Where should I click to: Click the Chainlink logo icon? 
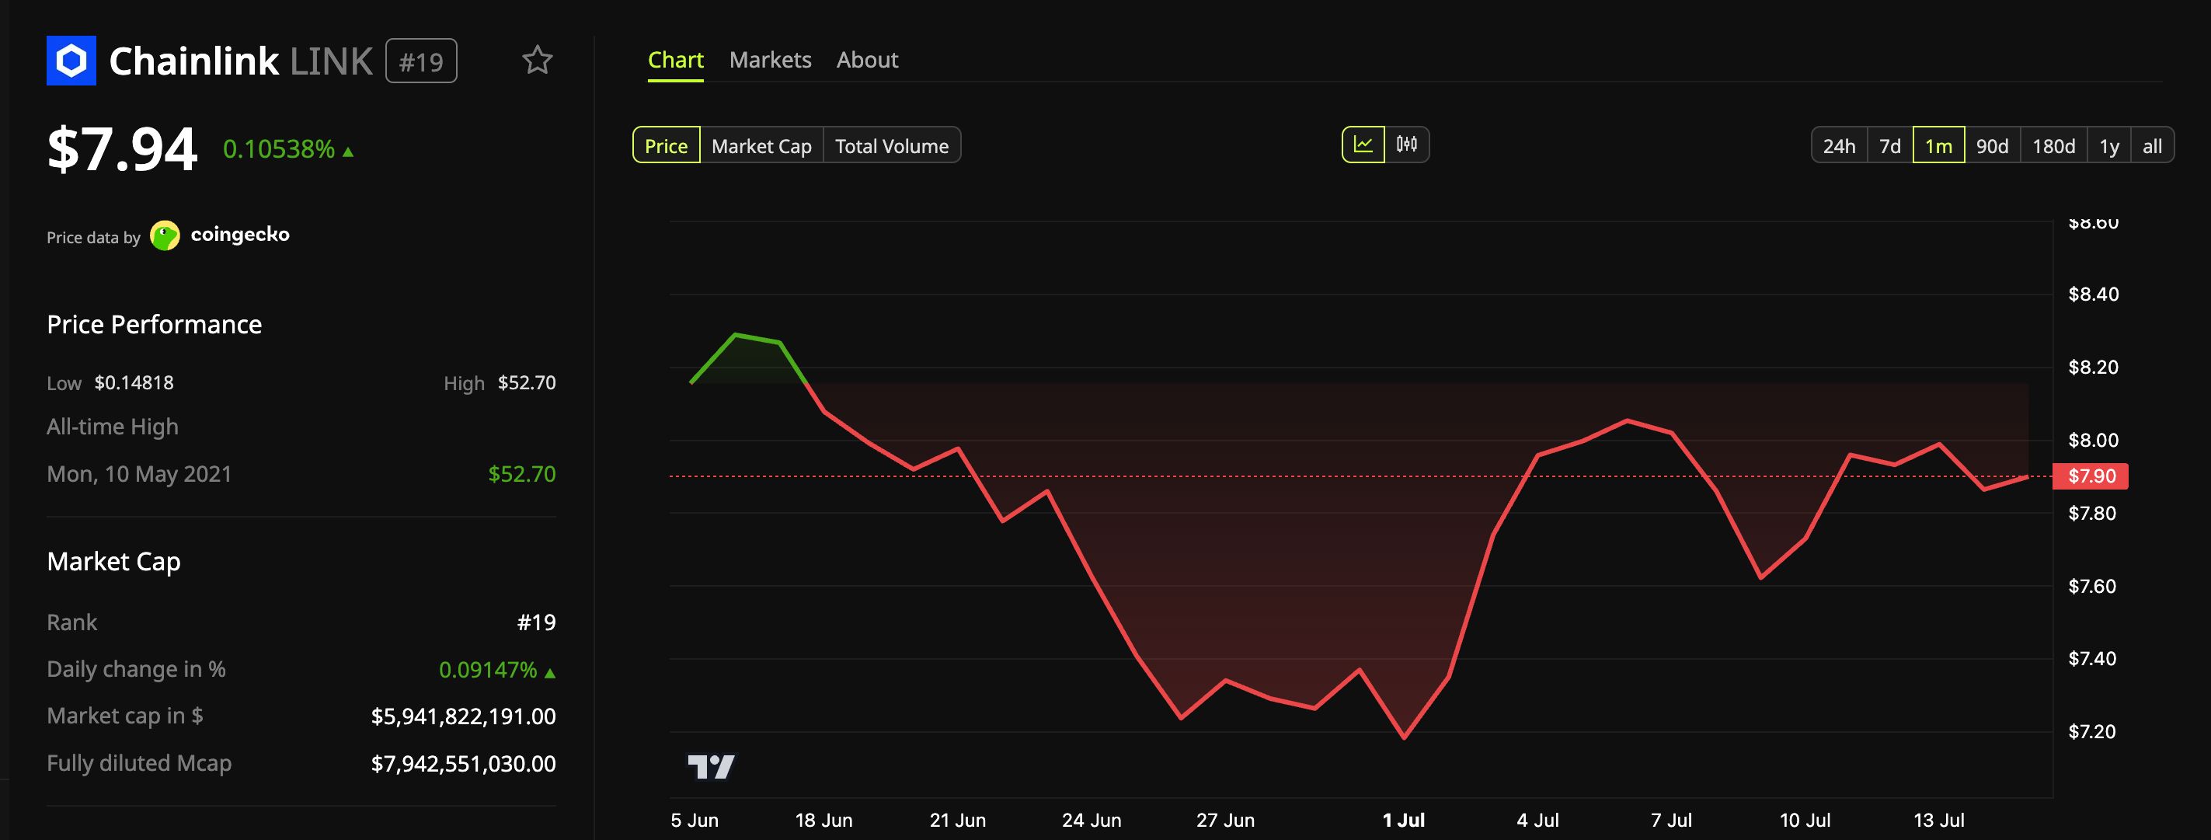[x=71, y=61]
